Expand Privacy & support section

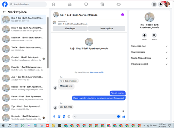pyautogui.click(x=149, y=64)
